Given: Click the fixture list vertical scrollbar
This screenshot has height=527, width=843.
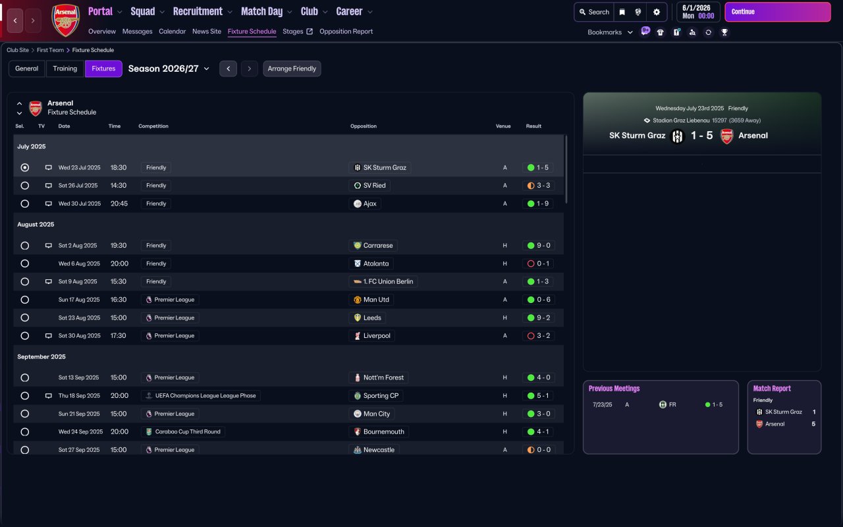Looking at the screenshot, I should (x=566, y=169).
